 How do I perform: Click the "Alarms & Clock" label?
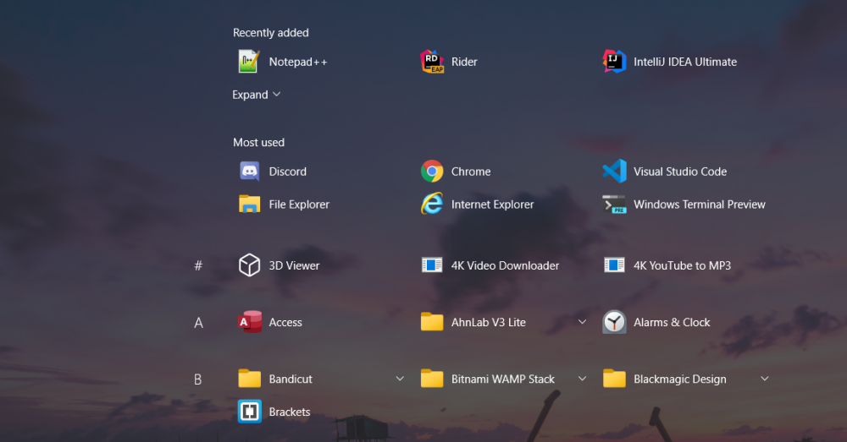click(672, 322)
